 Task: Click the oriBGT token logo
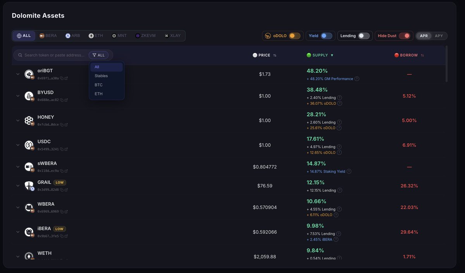(x=29, y=74)
